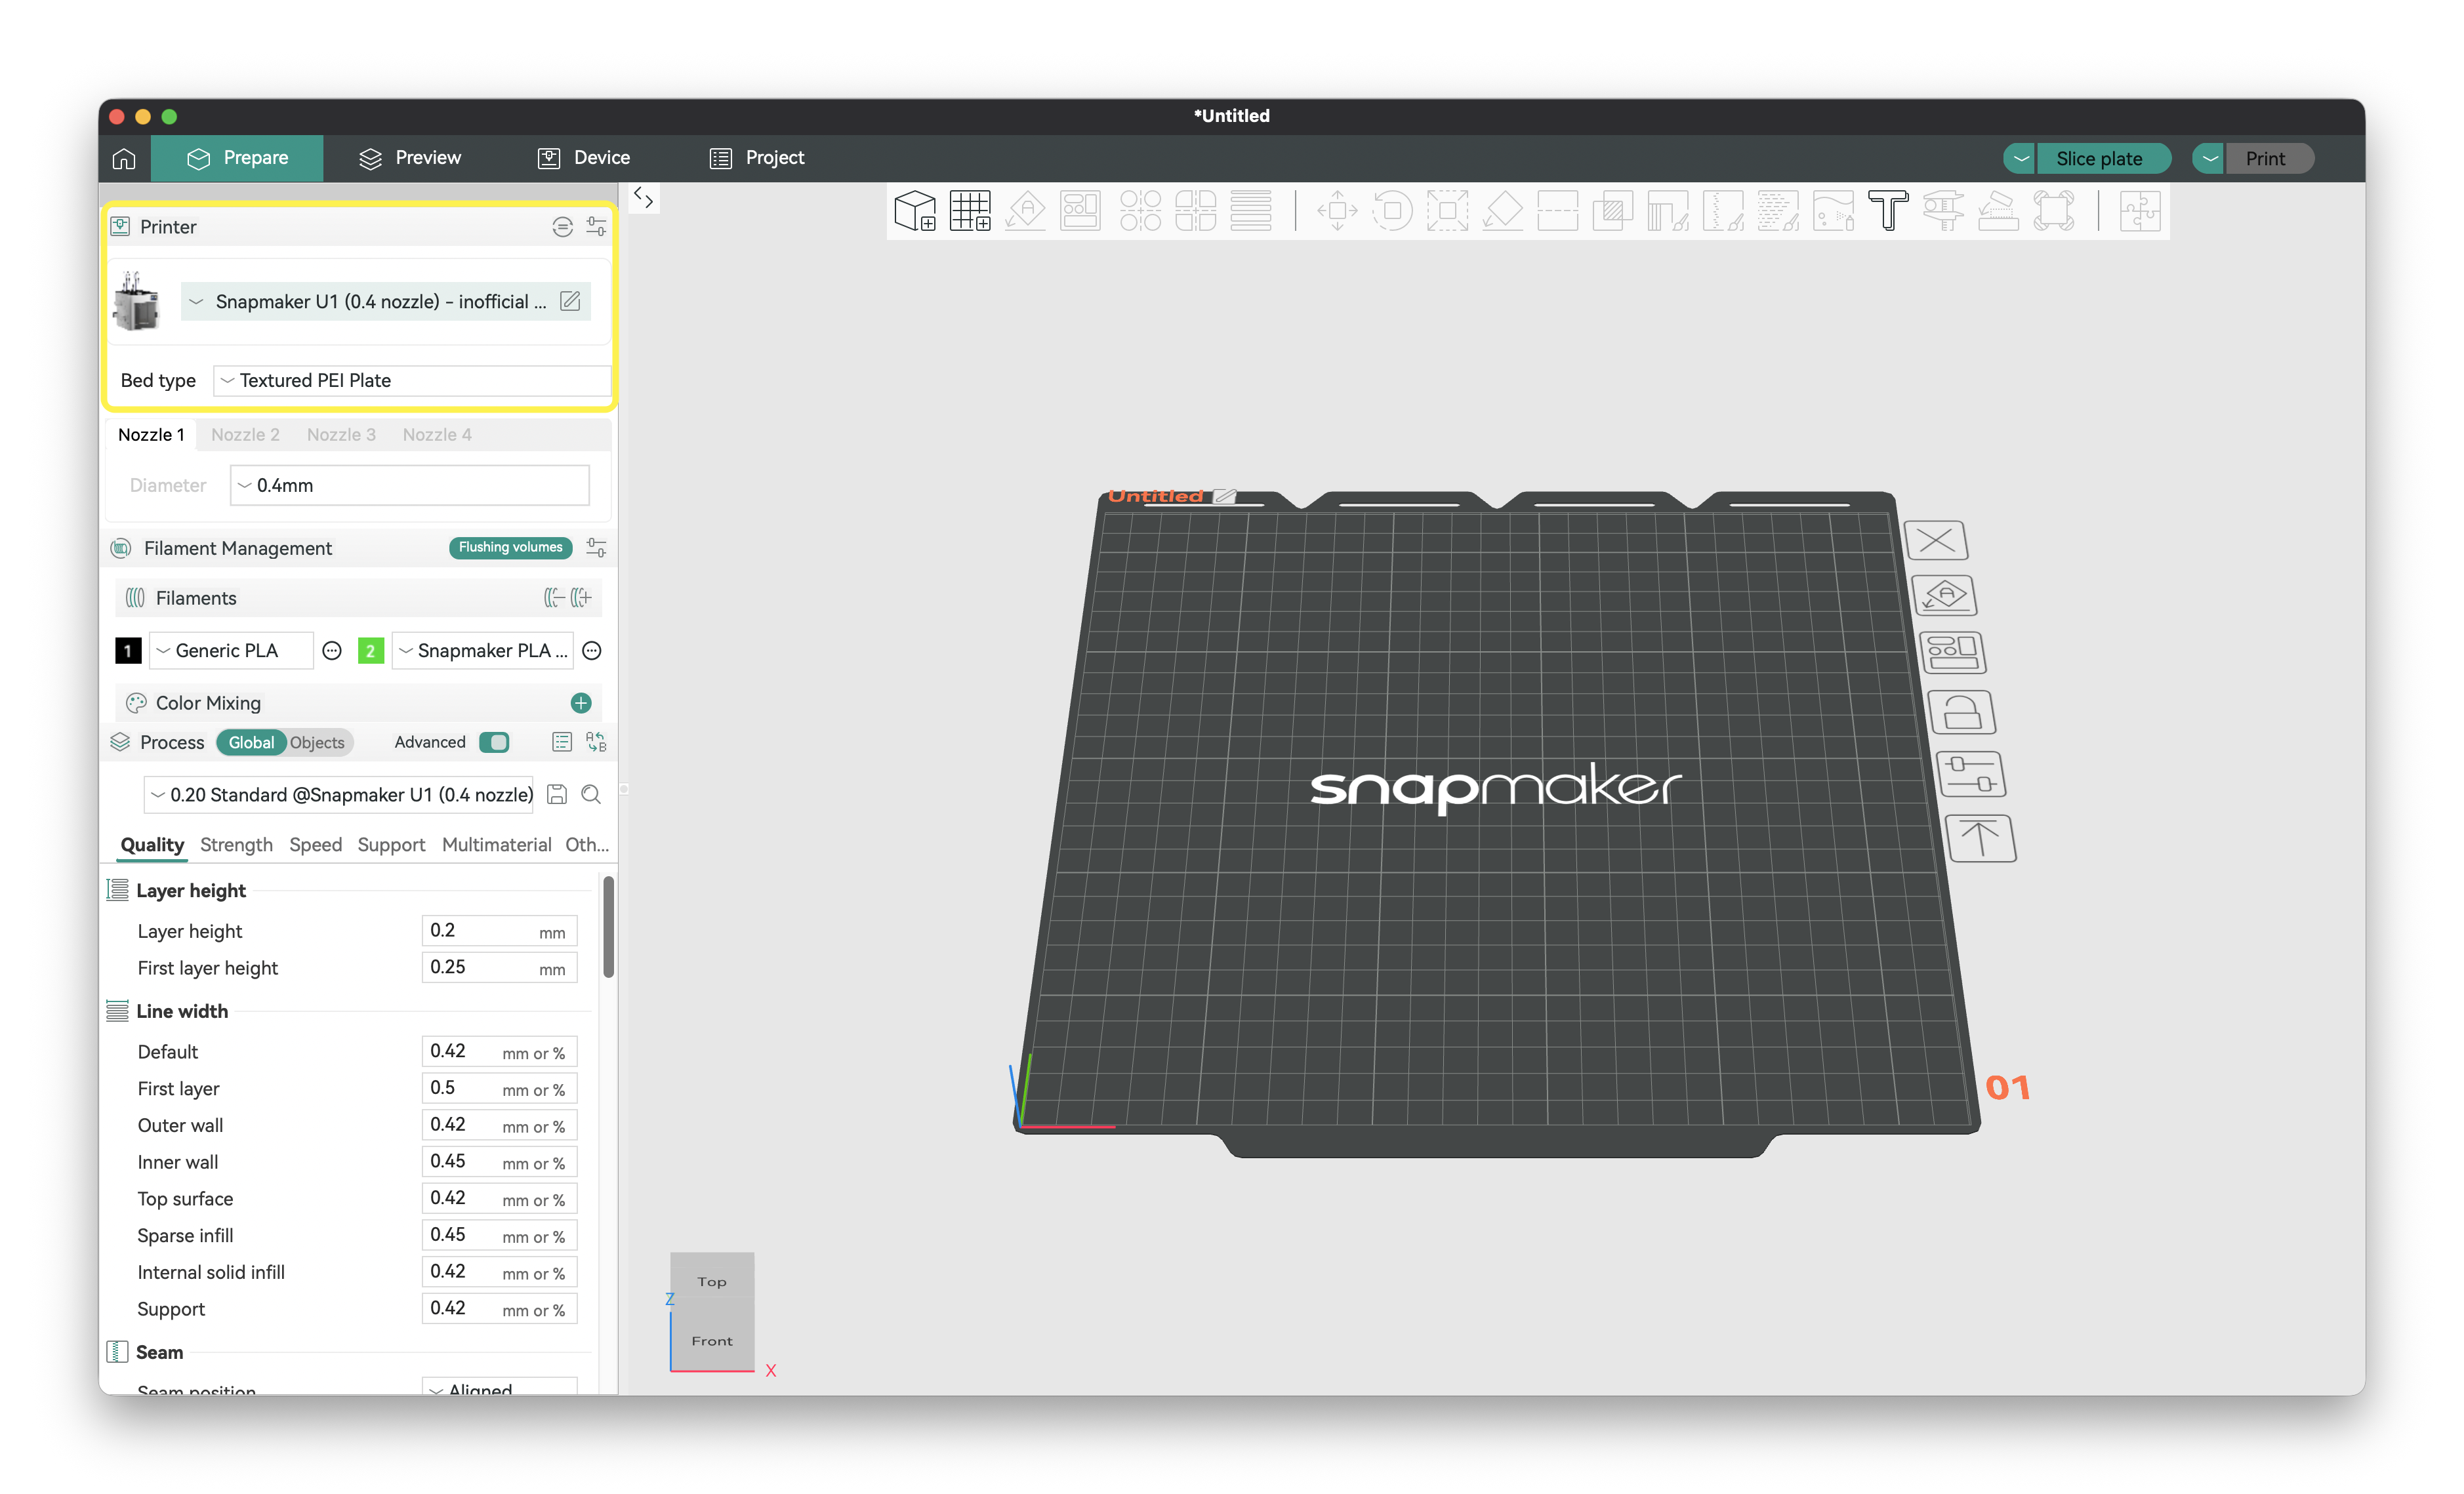Select the Cut tool icon
The height and width of the screenshot is (1494, 2464).
[1557, 211]
